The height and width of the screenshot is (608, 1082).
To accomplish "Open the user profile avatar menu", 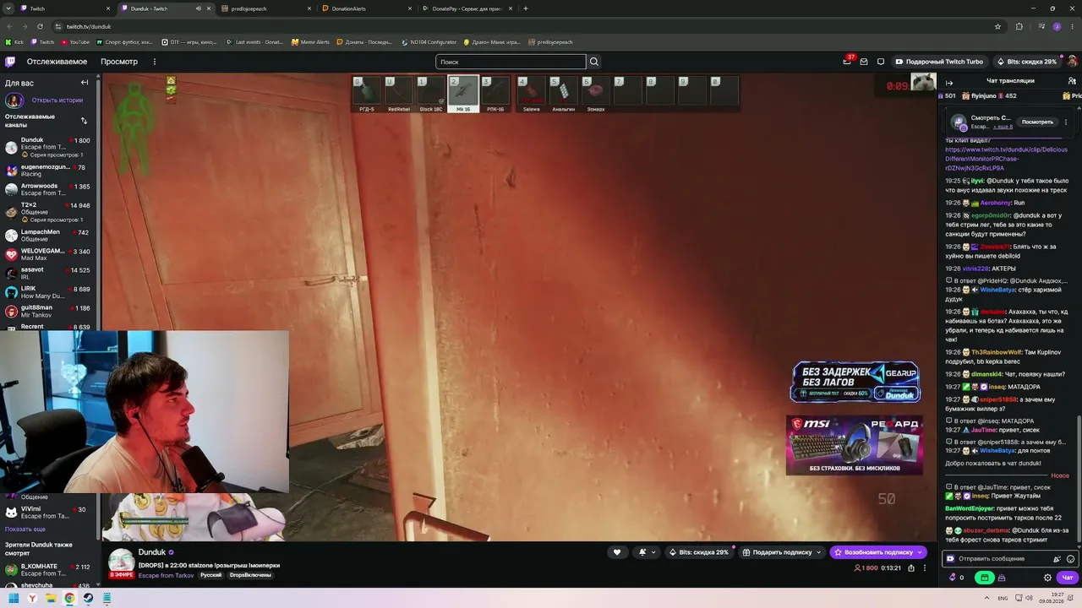I will coord(1072,62).
